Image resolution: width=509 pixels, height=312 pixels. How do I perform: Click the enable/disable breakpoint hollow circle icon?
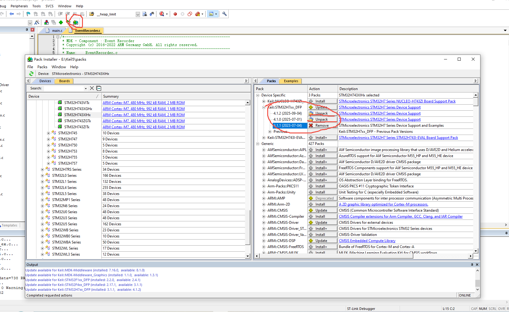coord(183,14)
